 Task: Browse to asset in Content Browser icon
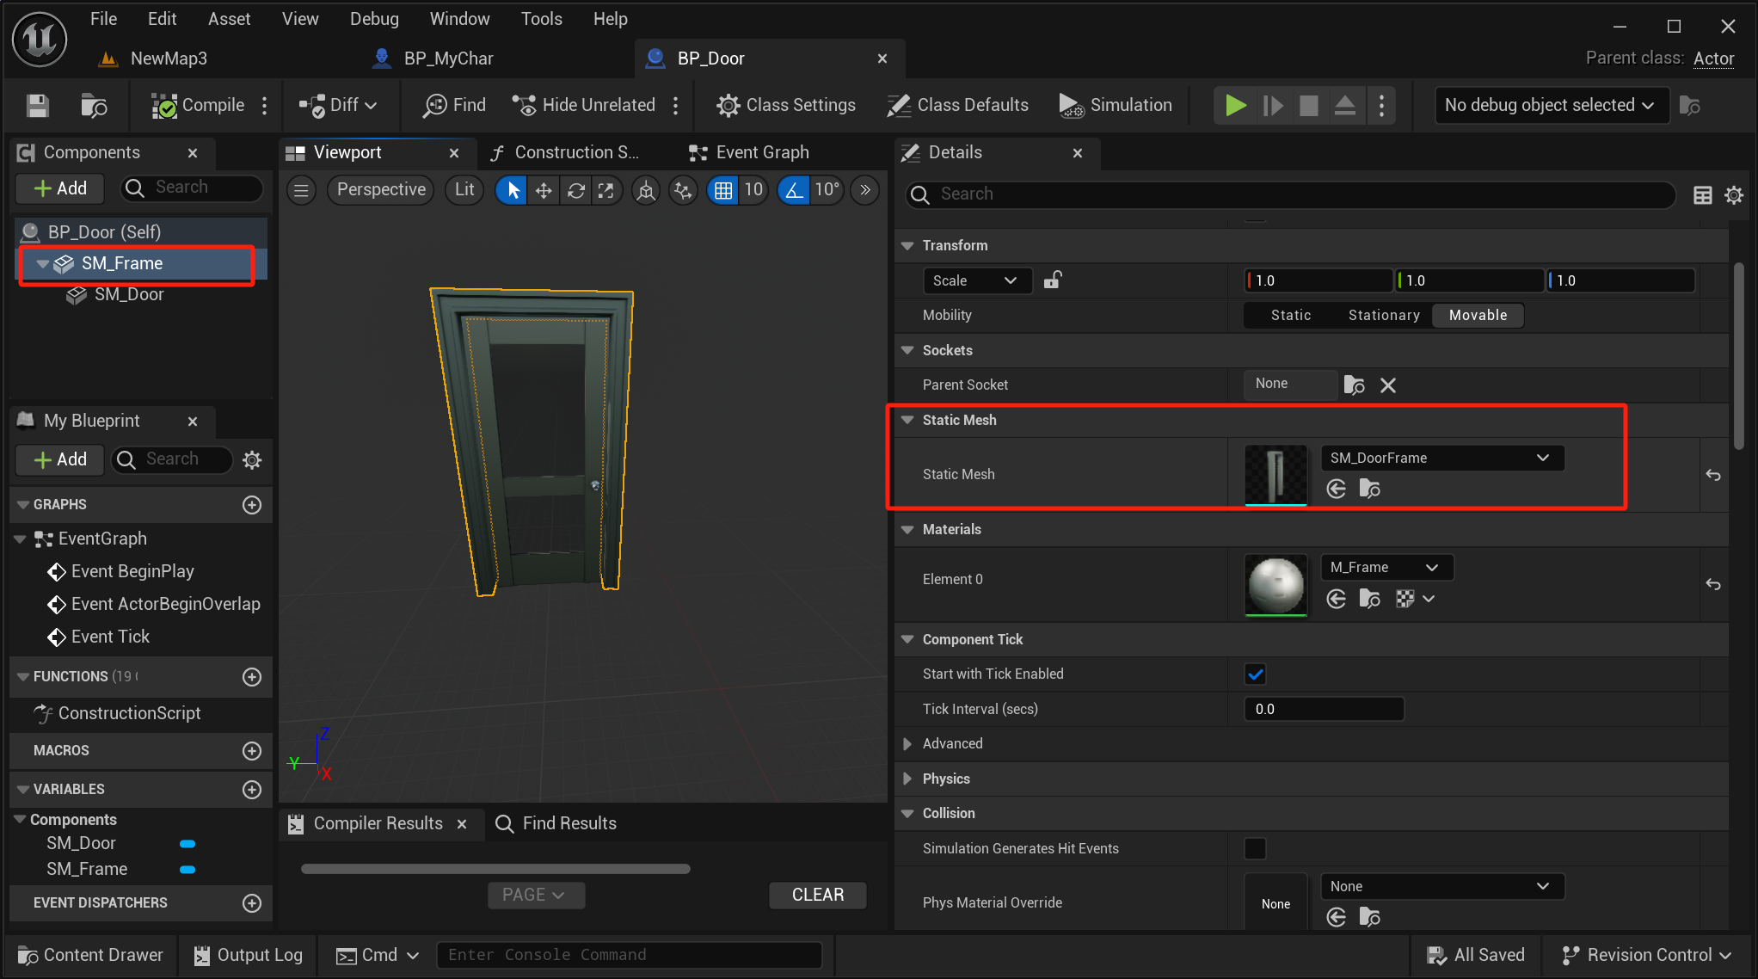pos(94,106)
